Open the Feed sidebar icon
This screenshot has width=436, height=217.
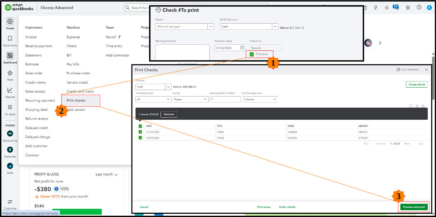pos(10,73)
